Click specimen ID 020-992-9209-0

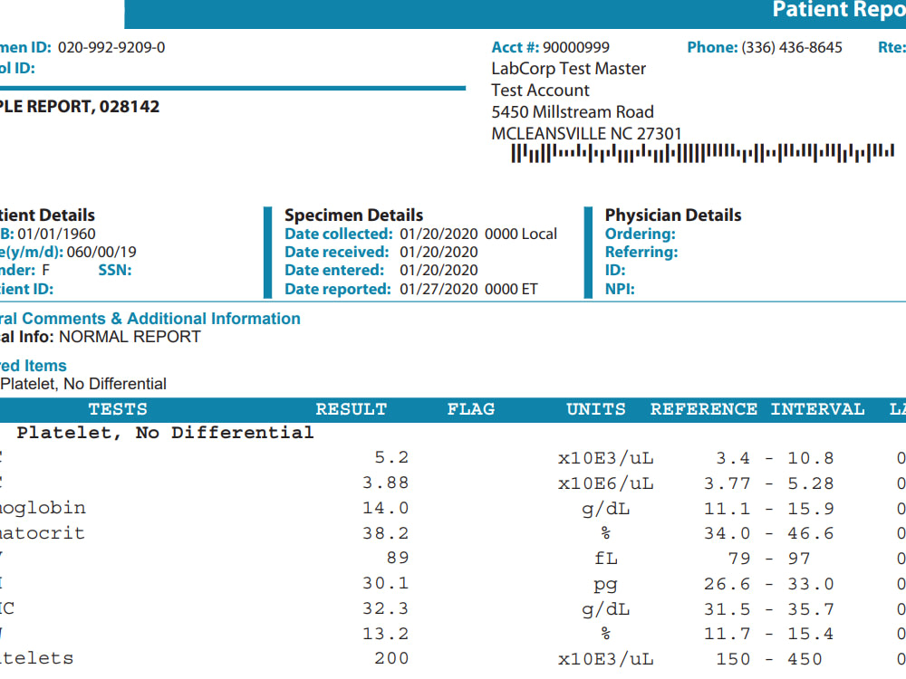pyautogui.click(x=111, y=47)
